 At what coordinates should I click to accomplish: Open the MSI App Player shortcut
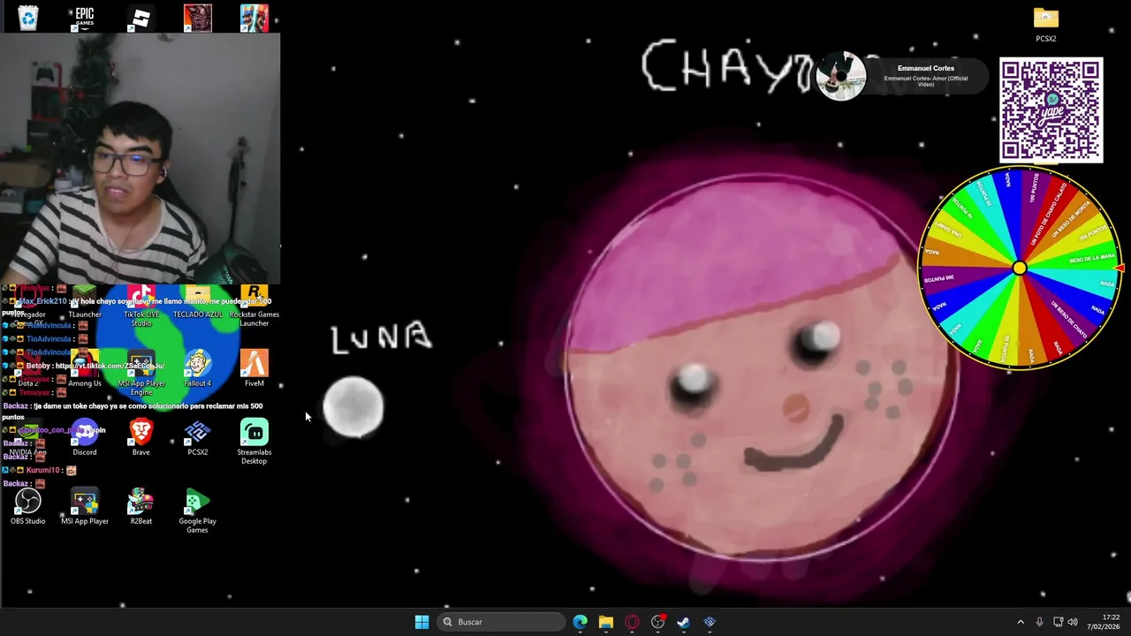[85, 508]
